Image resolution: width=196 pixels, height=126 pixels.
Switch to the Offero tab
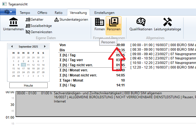[43, 13]
